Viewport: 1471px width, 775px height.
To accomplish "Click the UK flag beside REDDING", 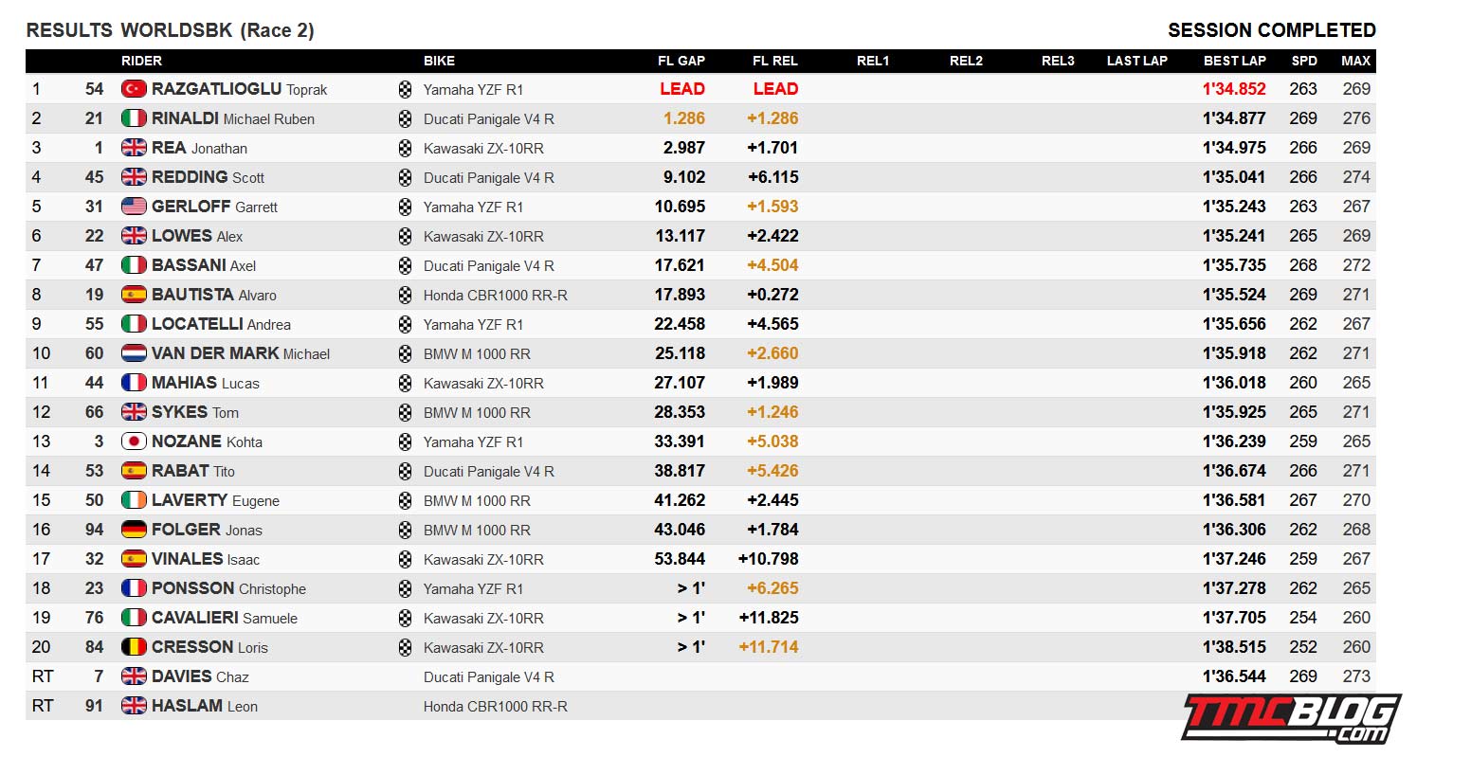I will pos(134,177).
